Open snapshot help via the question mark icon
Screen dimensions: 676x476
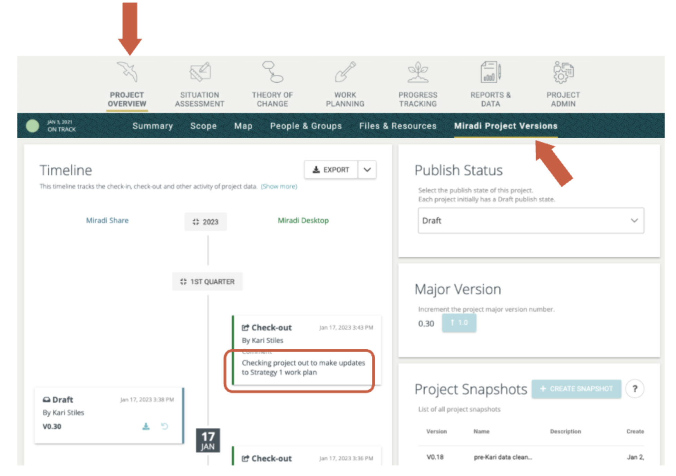tap(635, 389)
